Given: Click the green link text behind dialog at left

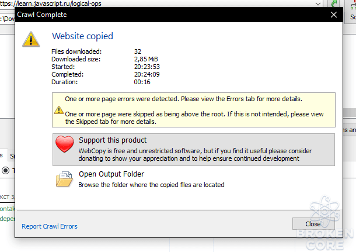Looking at the screenshot, I should [7, 209].
